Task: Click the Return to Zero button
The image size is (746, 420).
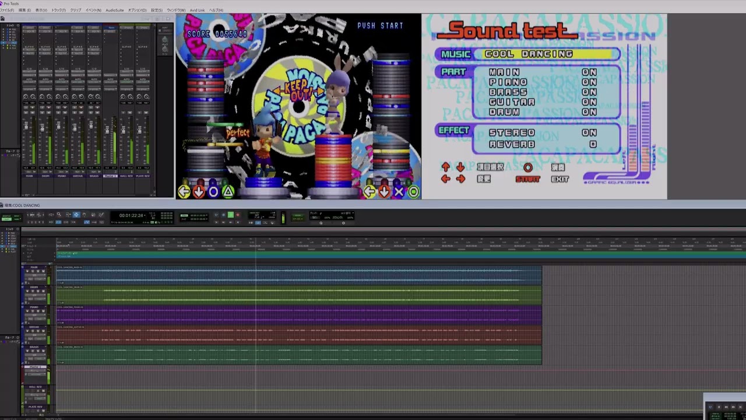Action: 216,222
